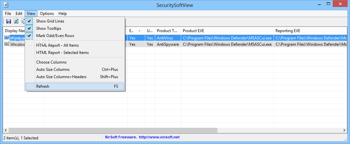Click Refresh in the View menu
The image size is (350, 144).
(75, 86)
